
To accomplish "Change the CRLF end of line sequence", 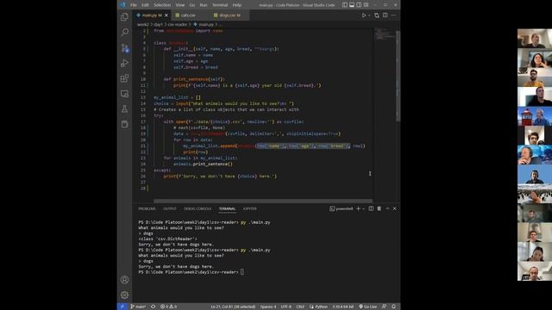I will [x=300, y=307].
